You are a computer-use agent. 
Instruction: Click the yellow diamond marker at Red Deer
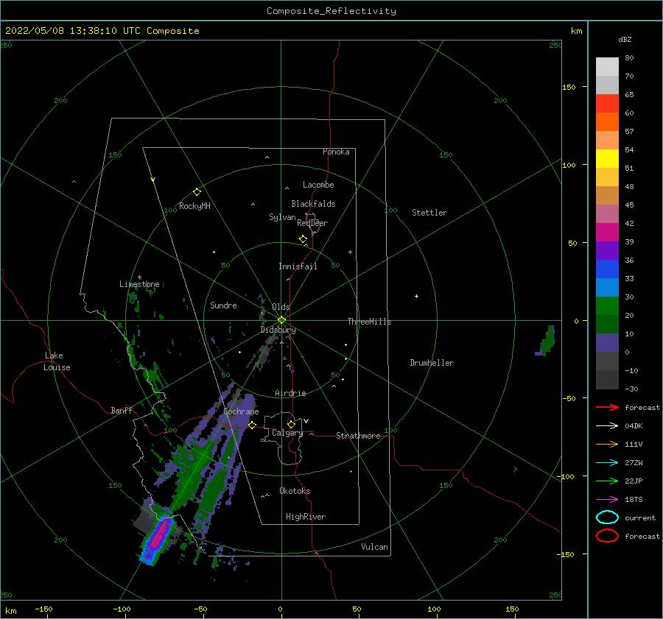click(x=303, y=239)
